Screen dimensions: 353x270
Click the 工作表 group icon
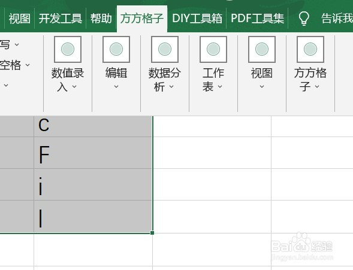tap(213, 49)
